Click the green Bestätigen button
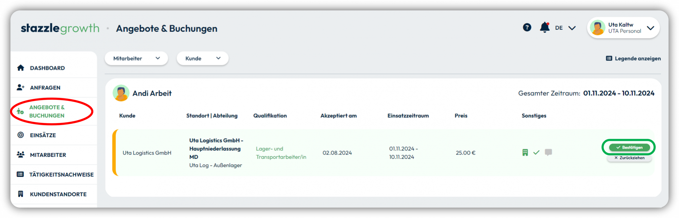679x218 pixels. tap(629, 147)
